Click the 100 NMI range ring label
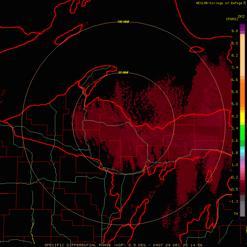Viewport: 247px width, 247px height. (123, 22)
